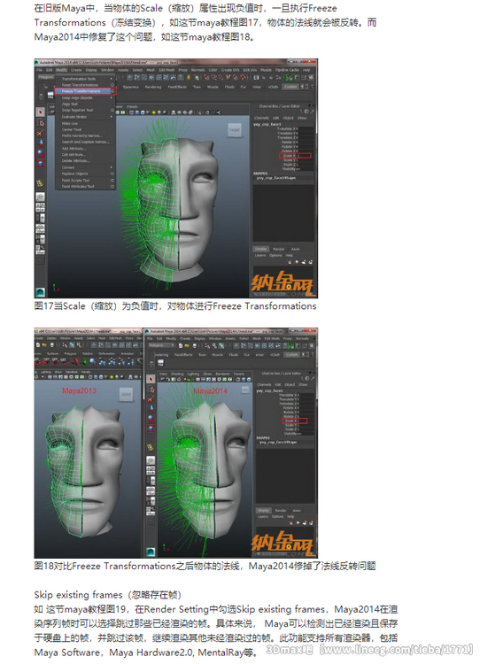
Task: Switch to four-view layout icon in figure 17
Action: pyautogui.click(x=40, y=207)
